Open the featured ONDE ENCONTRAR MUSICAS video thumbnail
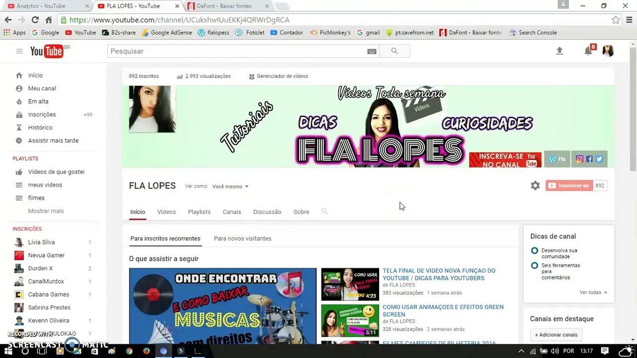This screenshot has width=637, height=358. click(x=222, y=306)
